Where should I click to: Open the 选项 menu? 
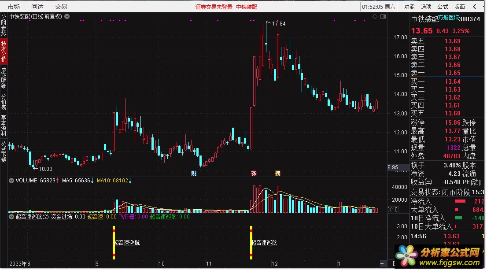pos(426,7)
